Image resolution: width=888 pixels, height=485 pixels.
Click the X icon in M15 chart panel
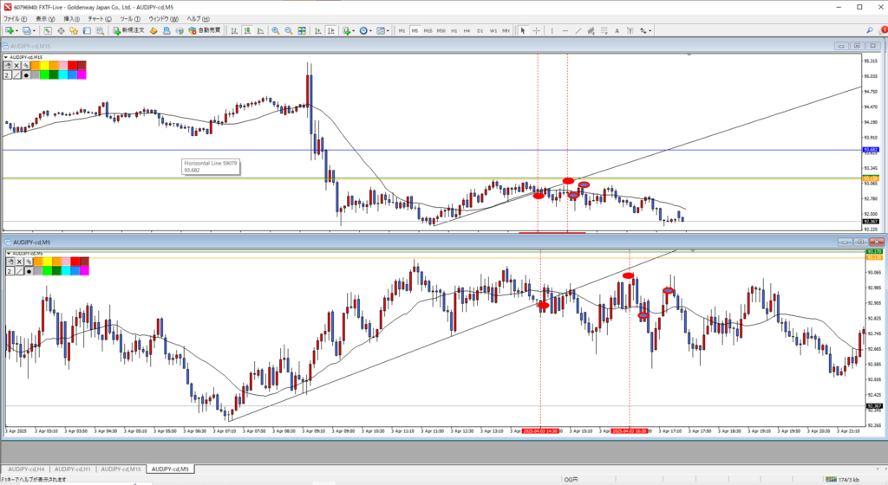click(16, 66)
